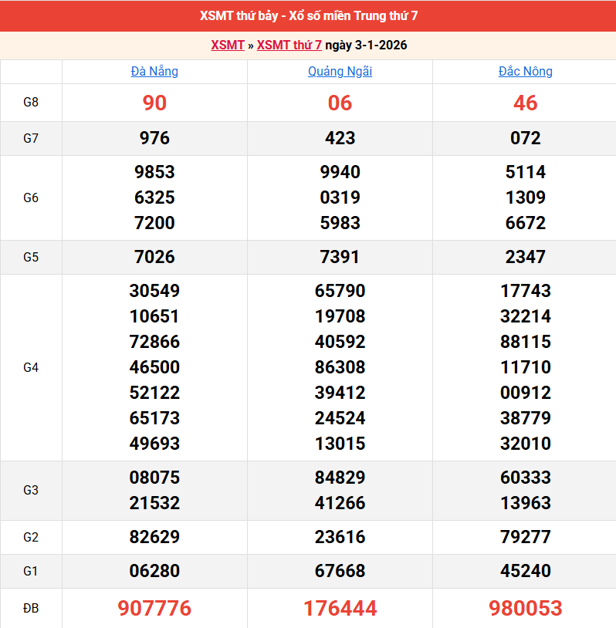Screen dimensions: 616x628
Task: Click the 'XSMT thứ 7' breadcrumb link
Action: point(289,46)
